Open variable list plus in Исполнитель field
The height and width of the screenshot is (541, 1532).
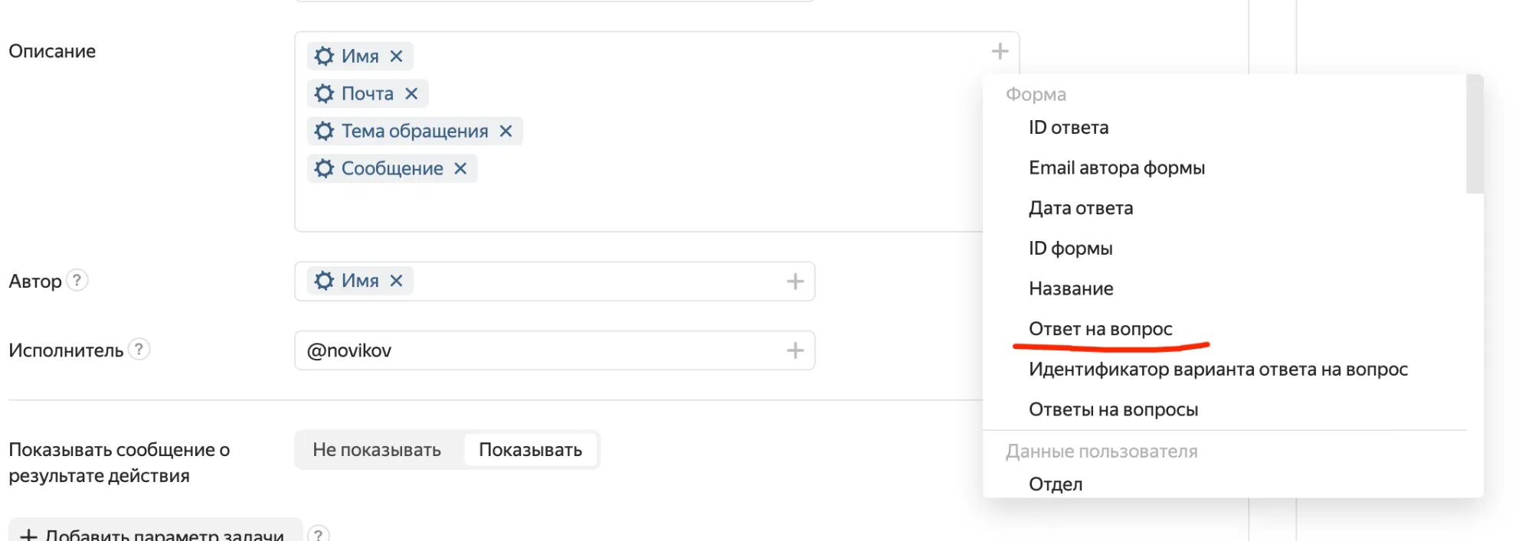click(795, 350)
